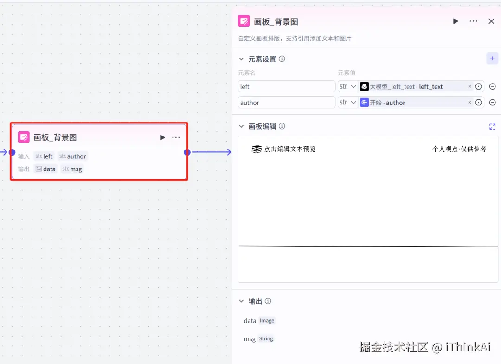Click the info icon next to 输出
This screenshot has height=364, width=501.
tap(269, 301)
